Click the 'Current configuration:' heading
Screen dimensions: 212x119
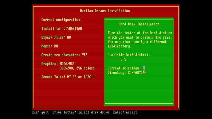(x=61, y=20)
